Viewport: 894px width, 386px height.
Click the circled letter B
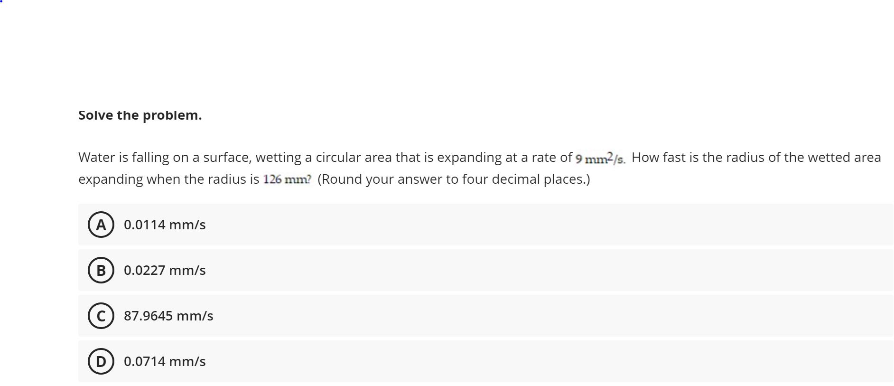pos(101,271)
